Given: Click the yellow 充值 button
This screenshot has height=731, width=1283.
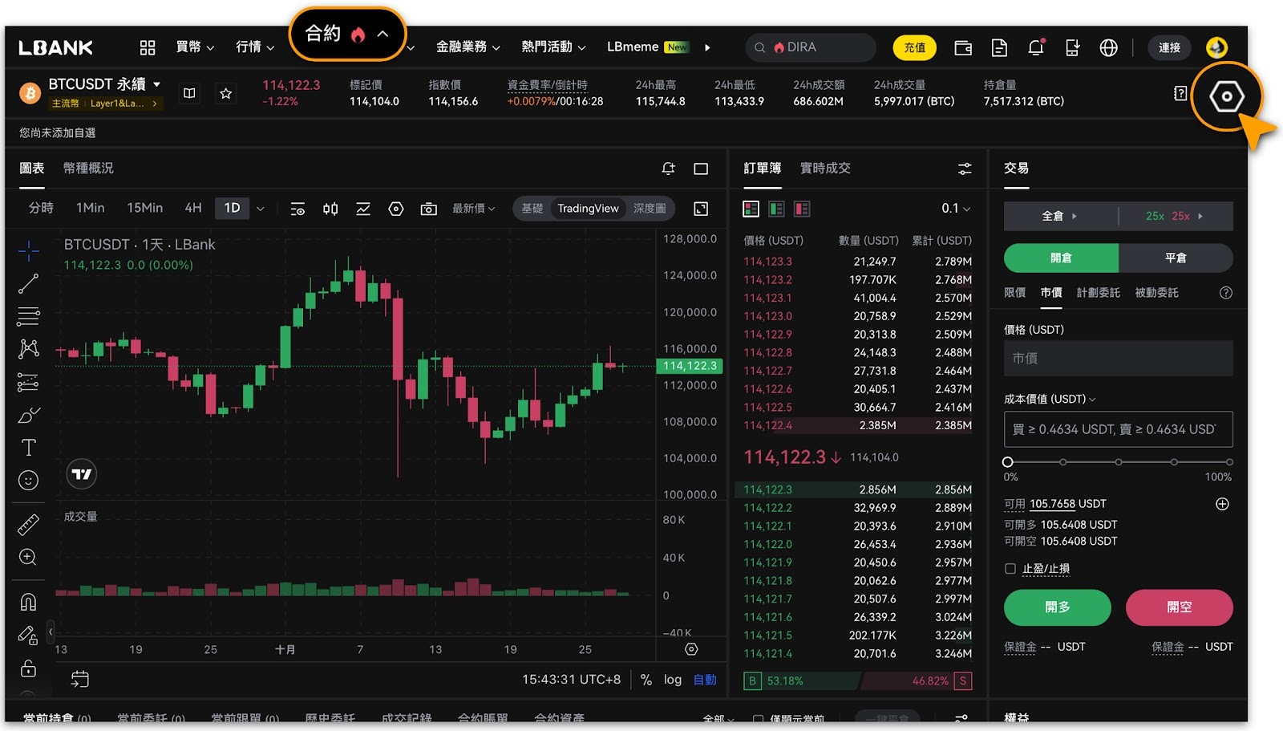Looking at the screenshot, I should pyautogui.click(x=915, y=48).
